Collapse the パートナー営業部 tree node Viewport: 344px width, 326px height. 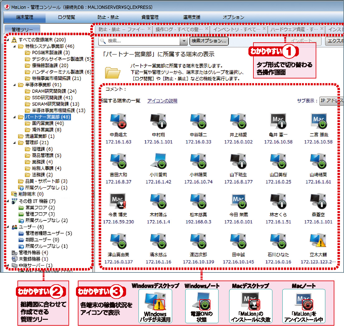coord(15,117)
